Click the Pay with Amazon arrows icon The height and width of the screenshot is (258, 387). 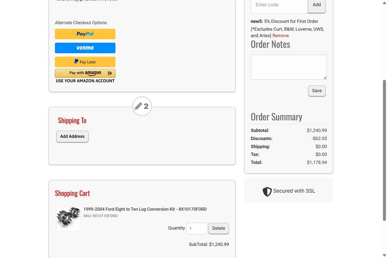(110, 73)
